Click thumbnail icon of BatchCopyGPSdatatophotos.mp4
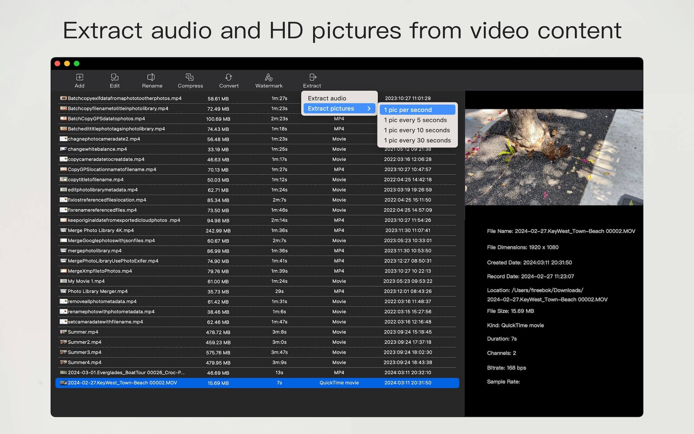Screen dimensions: 694x434 click(64, 118)
